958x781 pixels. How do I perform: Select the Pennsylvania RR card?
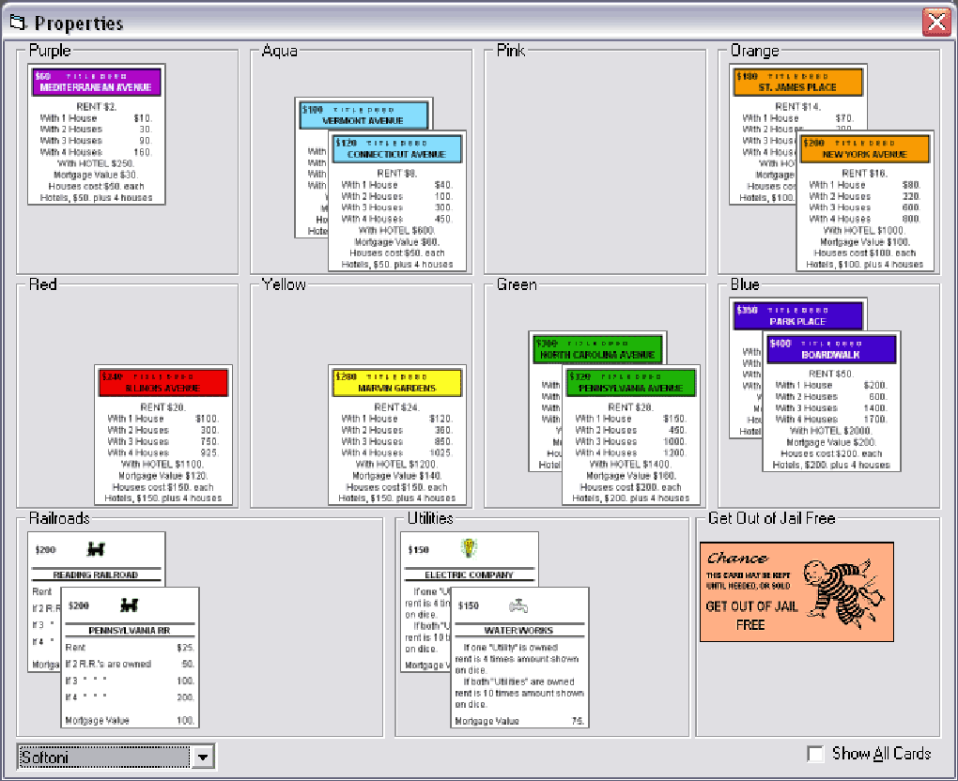coord(131,658)
